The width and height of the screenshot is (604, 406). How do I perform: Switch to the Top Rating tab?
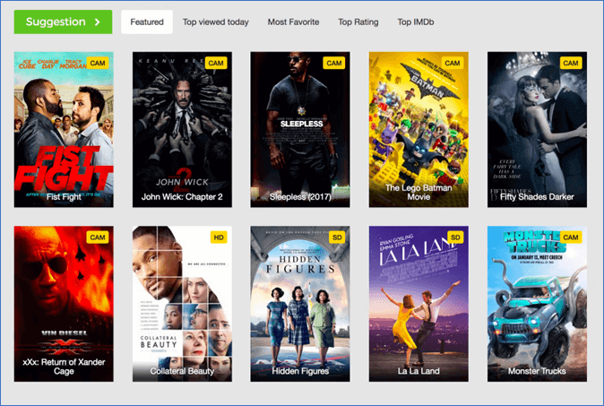358,22
